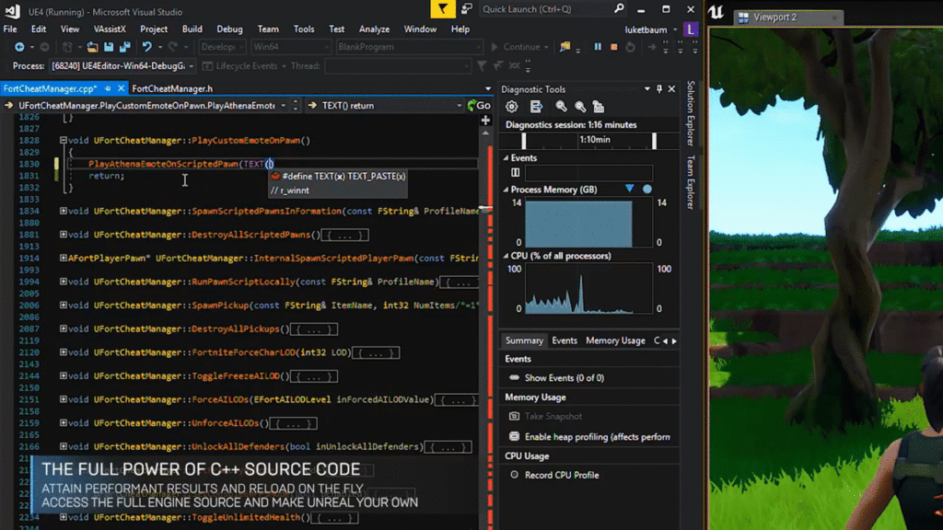Open the Process dropdown for UE4Editor
This screenshot has width=943, height=530.
coord(192,66)
